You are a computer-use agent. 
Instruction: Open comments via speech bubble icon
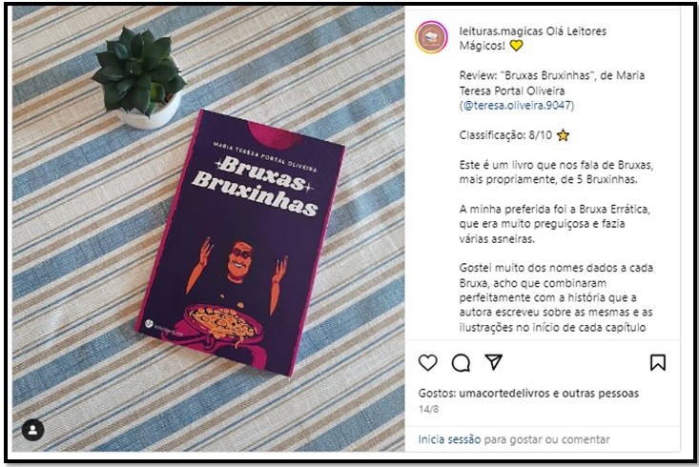[x=461, y=363]
